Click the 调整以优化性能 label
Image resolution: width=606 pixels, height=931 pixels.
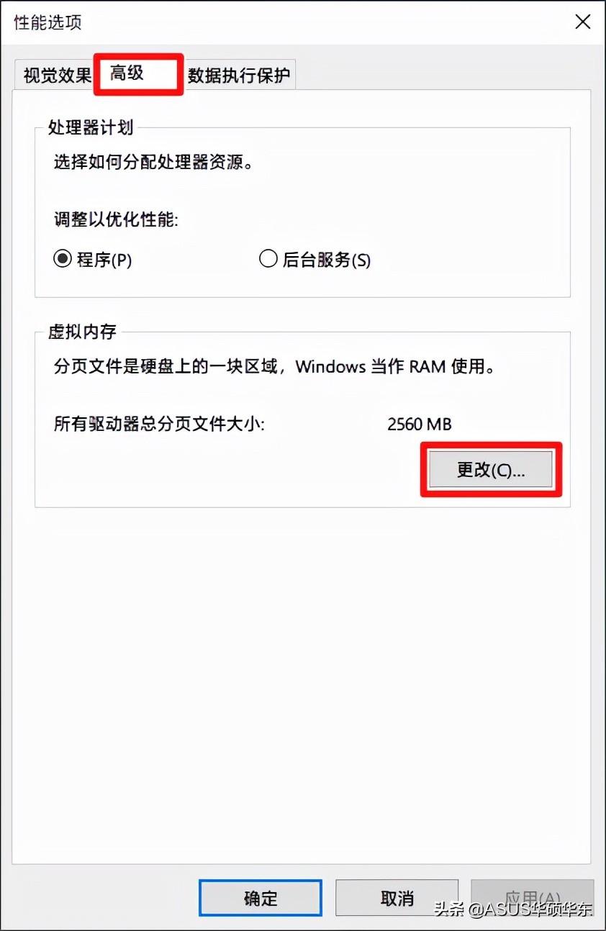[116, 220]
